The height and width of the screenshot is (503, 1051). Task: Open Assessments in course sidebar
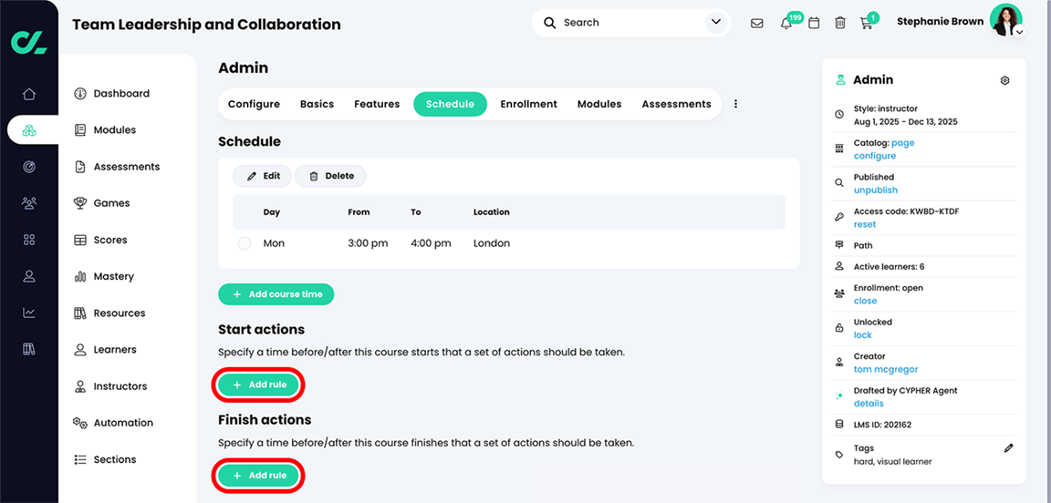(118, 166)
